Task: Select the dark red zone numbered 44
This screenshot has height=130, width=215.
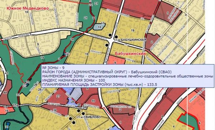Action: coord(5,93)
